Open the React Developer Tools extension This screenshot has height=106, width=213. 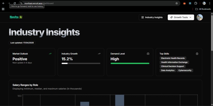(x=190, y=3)
